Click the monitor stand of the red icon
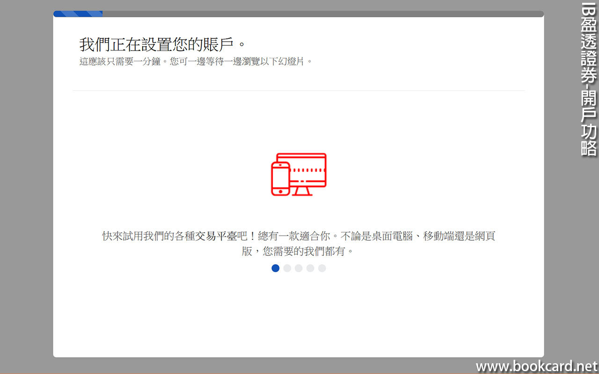The image size is (599, 374). (302, 190)
